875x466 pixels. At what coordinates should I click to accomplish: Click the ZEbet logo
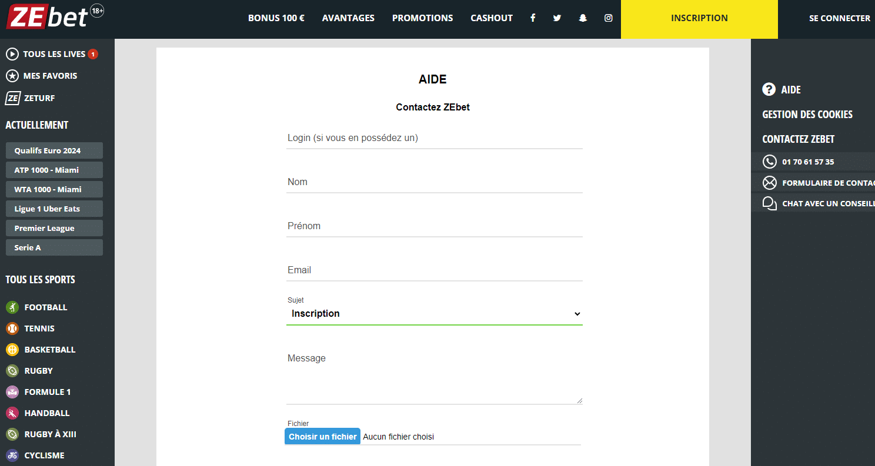pos(48,16)
